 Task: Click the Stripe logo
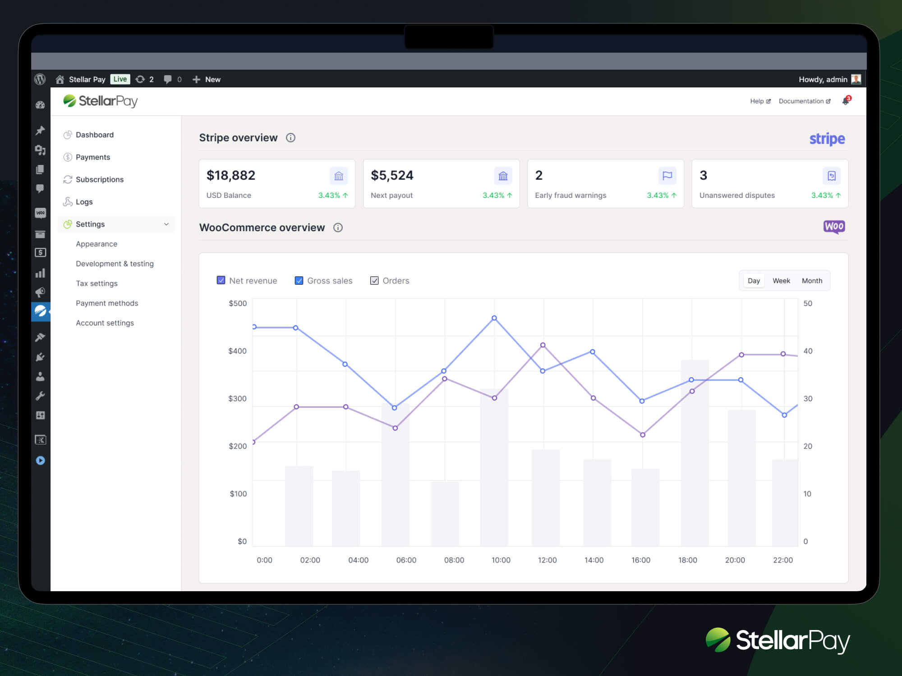[x=827, y=139]
